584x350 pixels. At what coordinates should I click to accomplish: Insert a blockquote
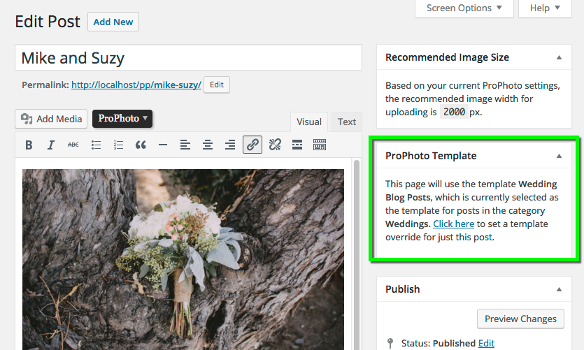click(141, 145)
